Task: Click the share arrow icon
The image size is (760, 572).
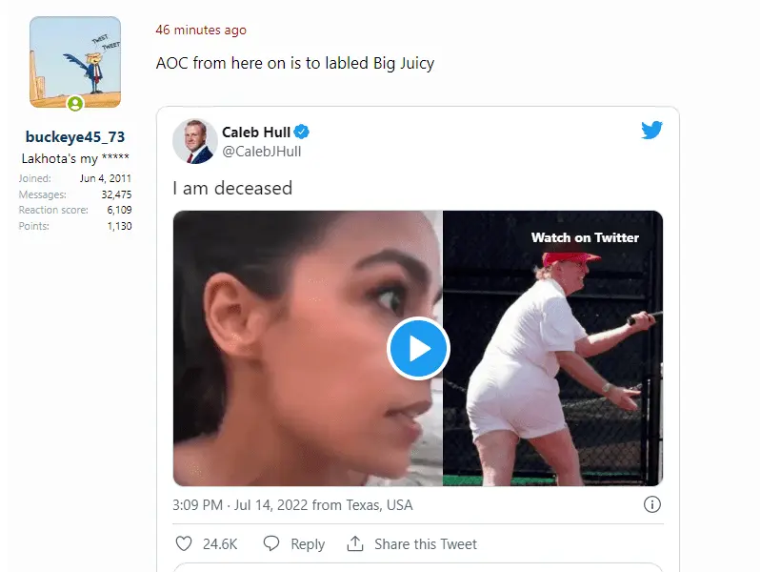Action: point(355,543)
